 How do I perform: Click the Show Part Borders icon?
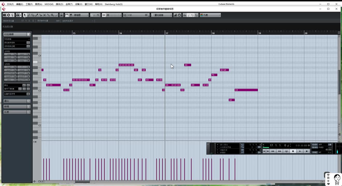(x=67, y=15)
